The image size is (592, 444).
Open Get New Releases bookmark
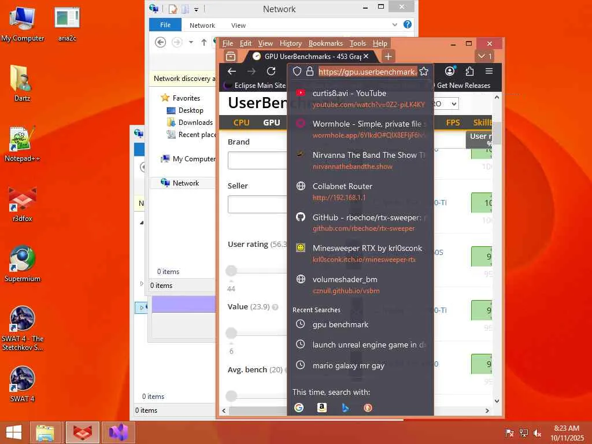click(463, 86)
